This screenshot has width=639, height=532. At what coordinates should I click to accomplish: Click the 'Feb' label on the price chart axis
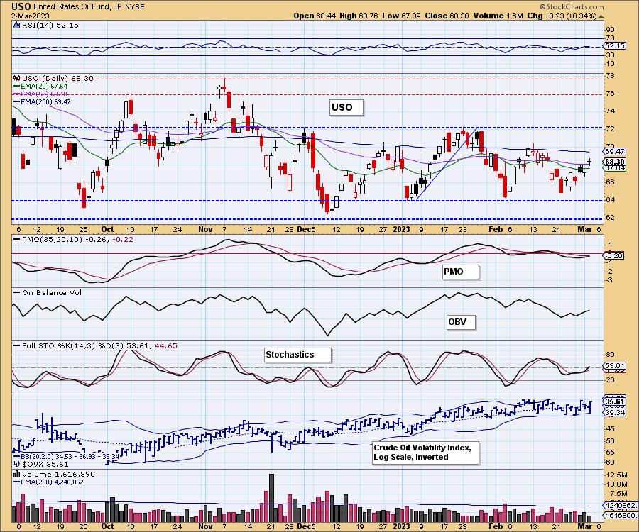click(496, 229)
